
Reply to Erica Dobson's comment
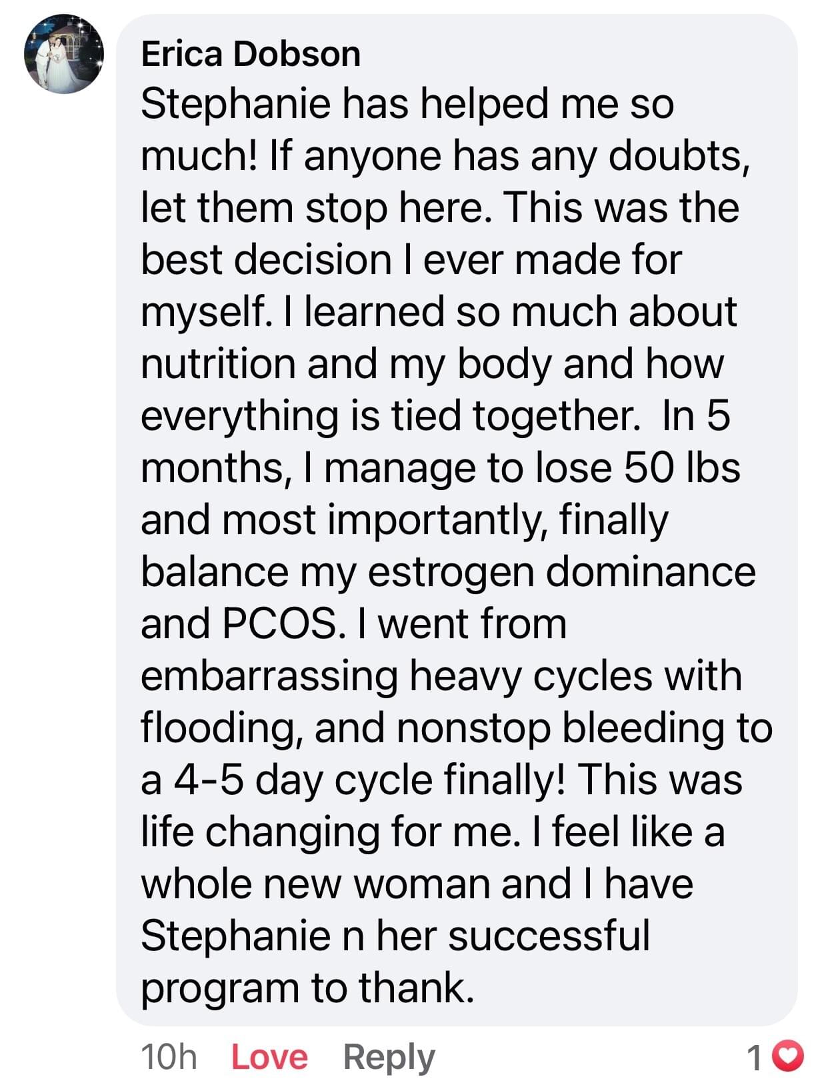point(389,1058)
